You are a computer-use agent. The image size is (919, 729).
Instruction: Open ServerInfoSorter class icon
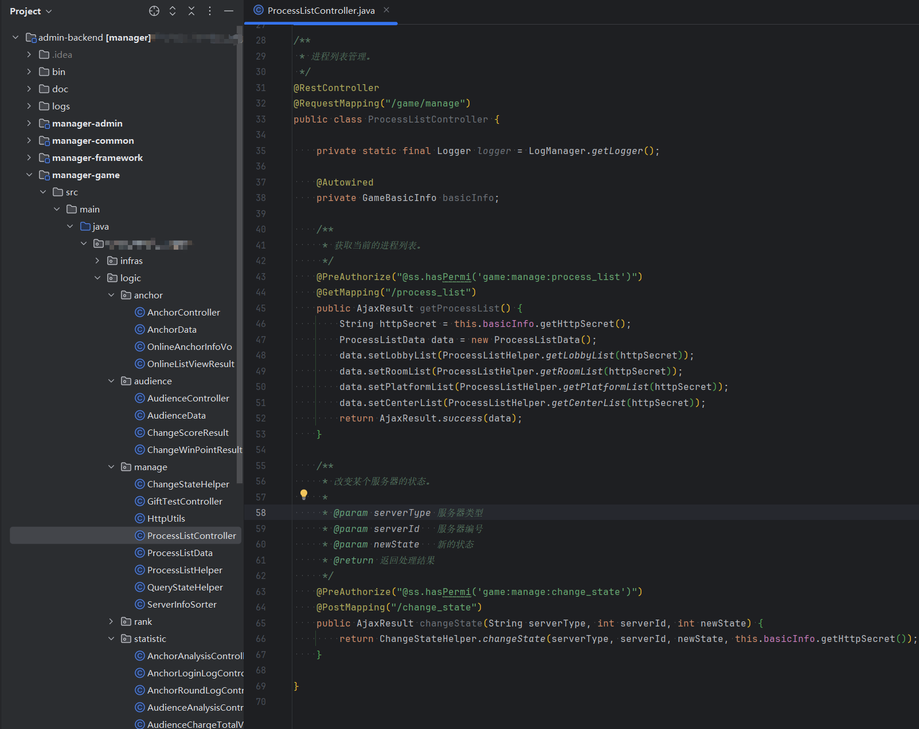pyautogui.click(x=140, y=604)
